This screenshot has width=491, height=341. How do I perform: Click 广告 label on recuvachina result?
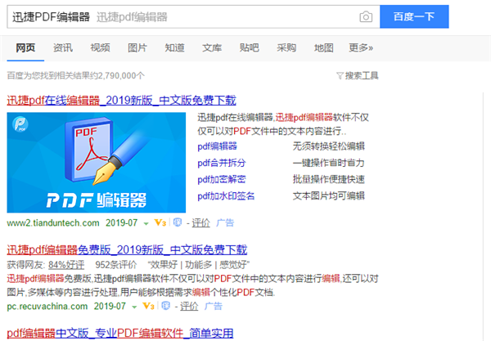point(214,306)
